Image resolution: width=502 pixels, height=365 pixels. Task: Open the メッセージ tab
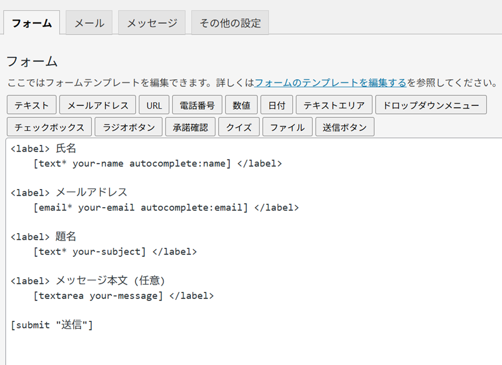(x=152, y=23)
